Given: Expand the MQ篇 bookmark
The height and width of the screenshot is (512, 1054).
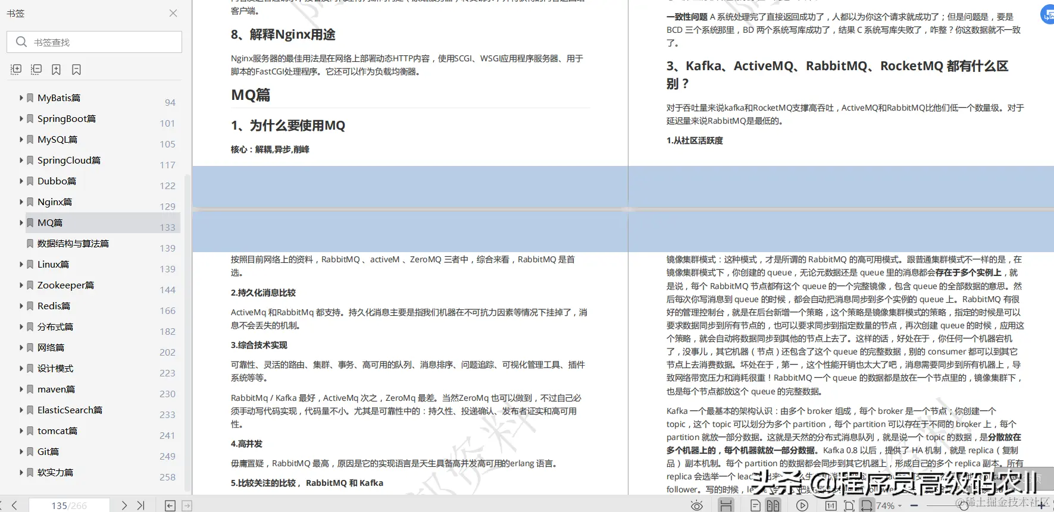Looking at the screenshot, I should point(22,222).
